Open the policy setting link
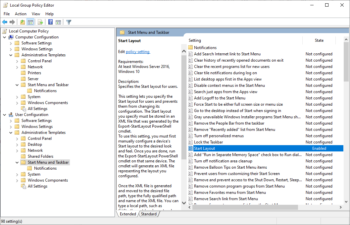The image size is (350, 225). (x=138, y=52)
